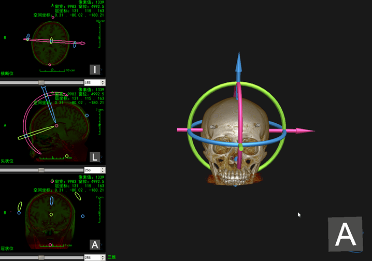The width and height of the screenshot is (372, 261).
Task: Increase sagittal slice with the up stepper arrow
Action: coord(103,168)
